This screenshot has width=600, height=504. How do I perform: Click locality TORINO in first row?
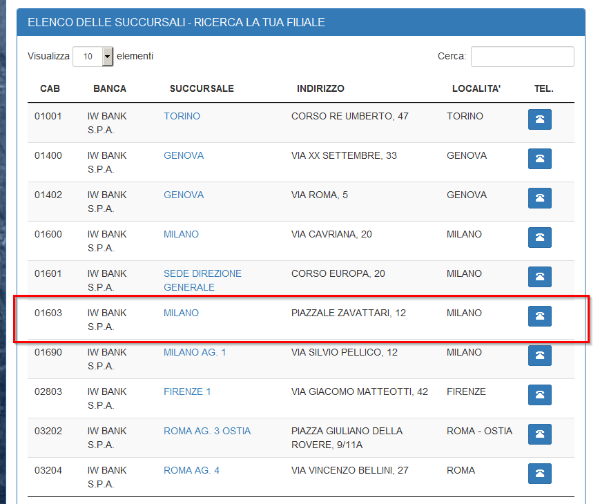click(x=465, y=116)
